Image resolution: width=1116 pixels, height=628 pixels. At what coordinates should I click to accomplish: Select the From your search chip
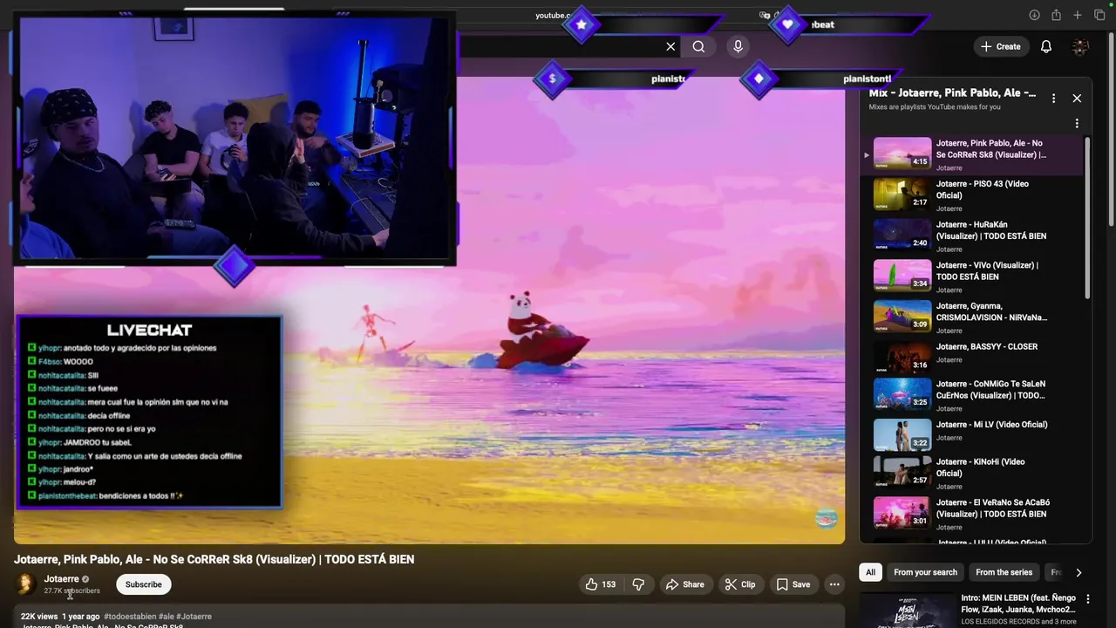click(925, 572)
